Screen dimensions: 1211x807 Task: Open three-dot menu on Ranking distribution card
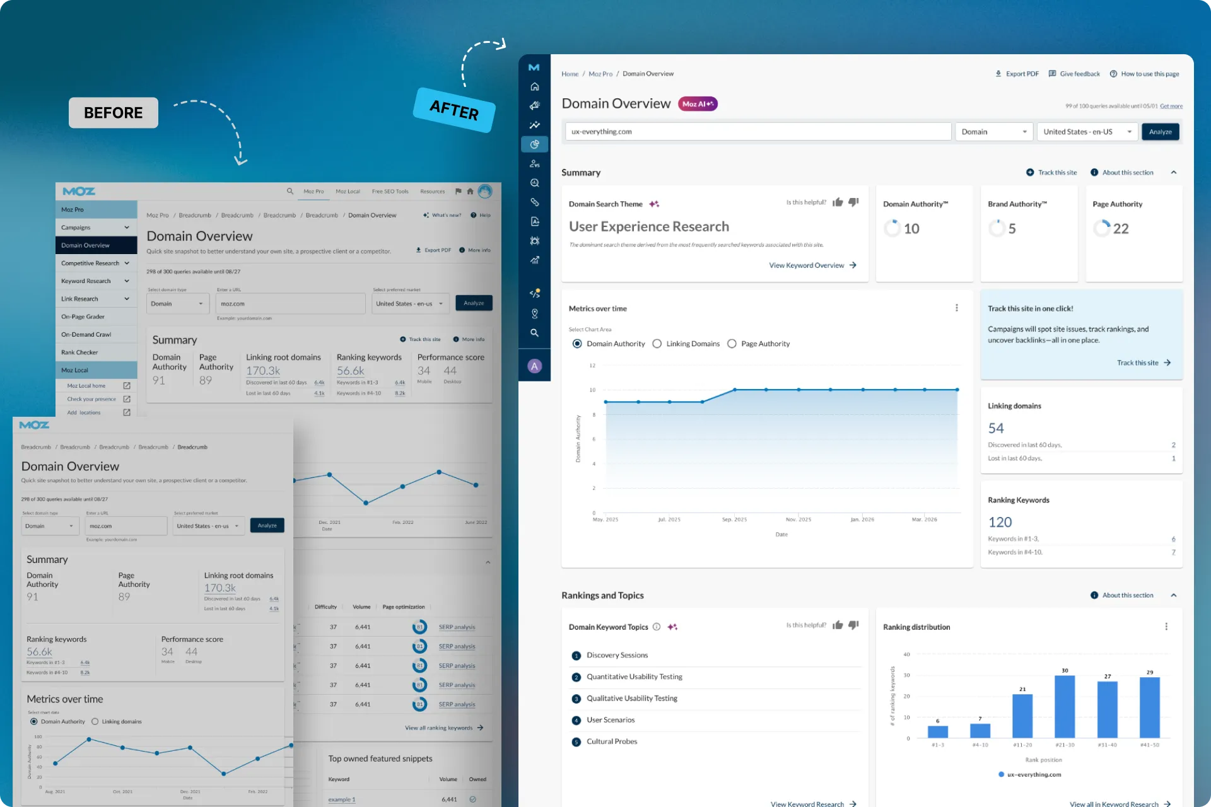1166,627
